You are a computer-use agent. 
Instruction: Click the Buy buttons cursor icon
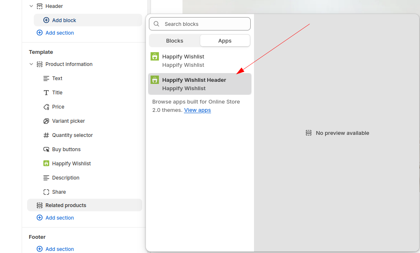pos(46,149)
